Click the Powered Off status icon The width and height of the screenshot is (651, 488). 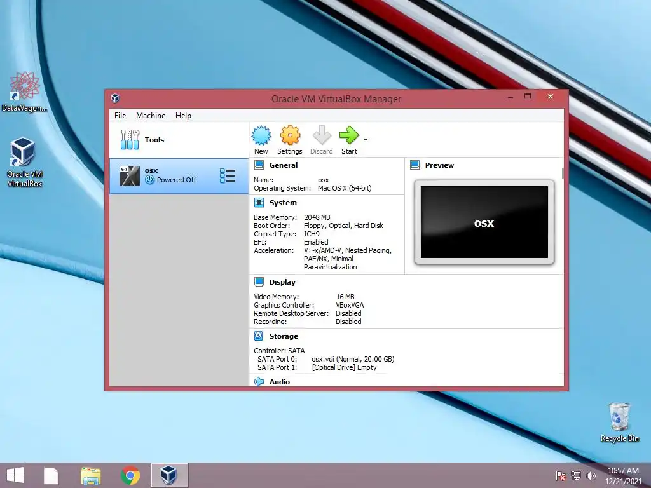[x=149, y=180]
